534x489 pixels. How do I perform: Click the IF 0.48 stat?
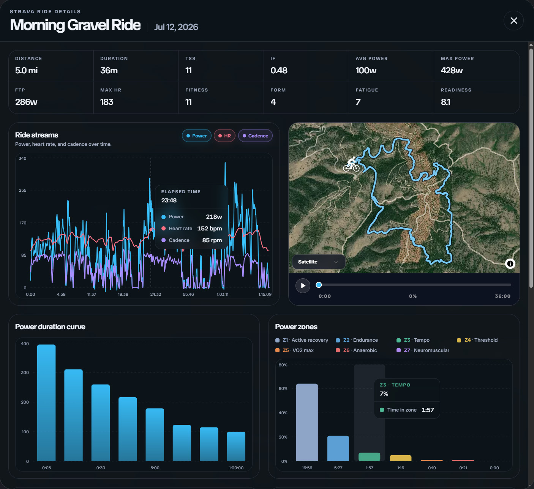pos(306,66)
